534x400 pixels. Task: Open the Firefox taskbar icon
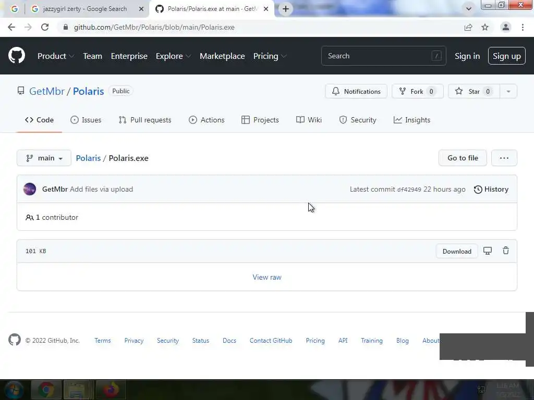[111, 390]
